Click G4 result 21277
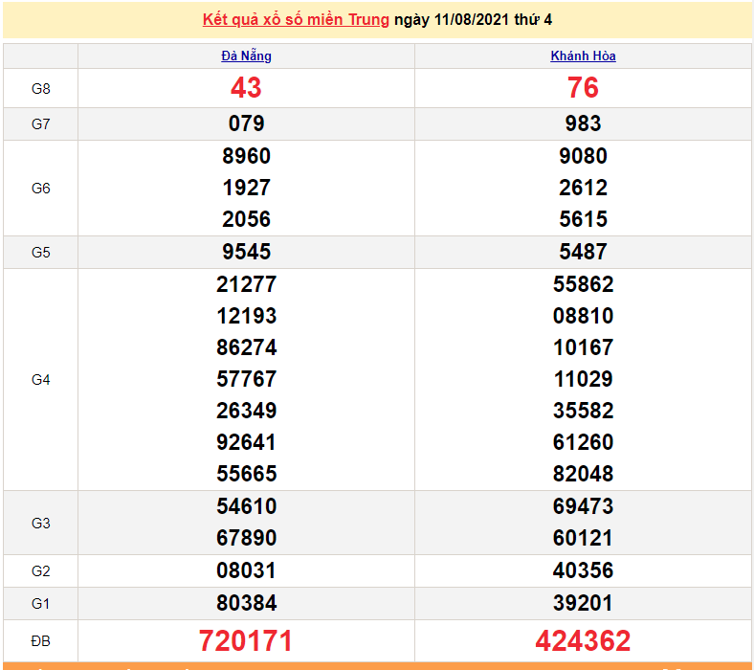 tap(246, 284)
